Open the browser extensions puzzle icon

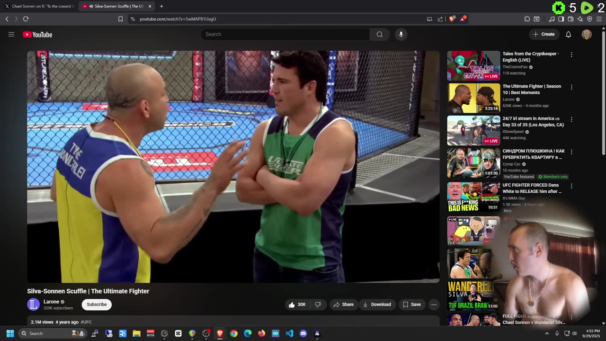tap(527, 19)
